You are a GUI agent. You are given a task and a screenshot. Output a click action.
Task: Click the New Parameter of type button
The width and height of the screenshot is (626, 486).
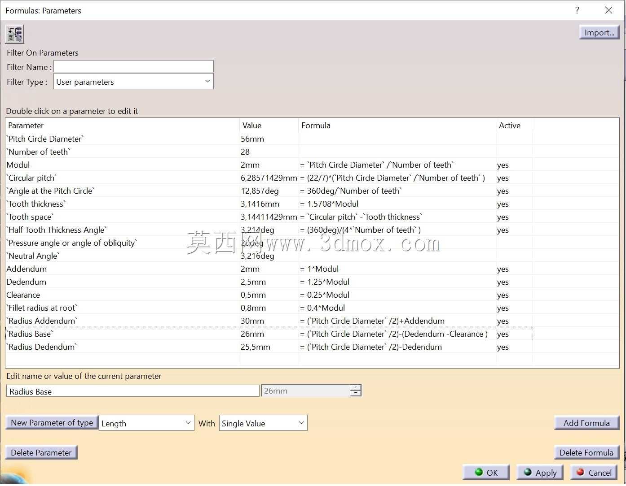(52, 422)
